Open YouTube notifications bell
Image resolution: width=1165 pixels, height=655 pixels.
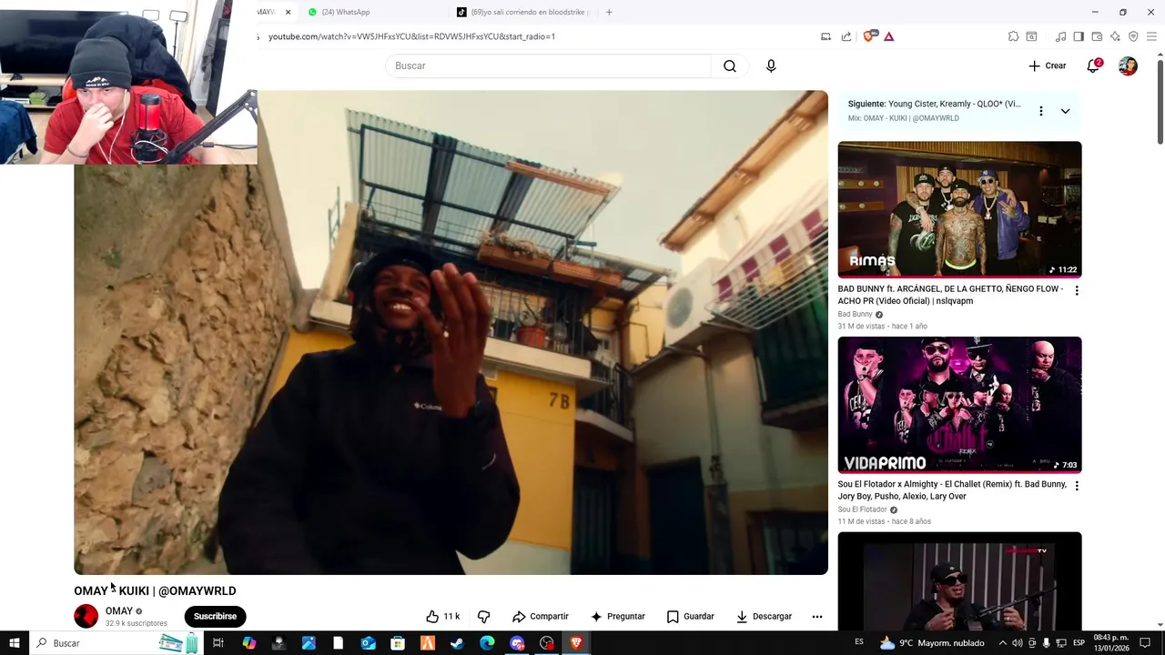click(x=1093, y=65)
